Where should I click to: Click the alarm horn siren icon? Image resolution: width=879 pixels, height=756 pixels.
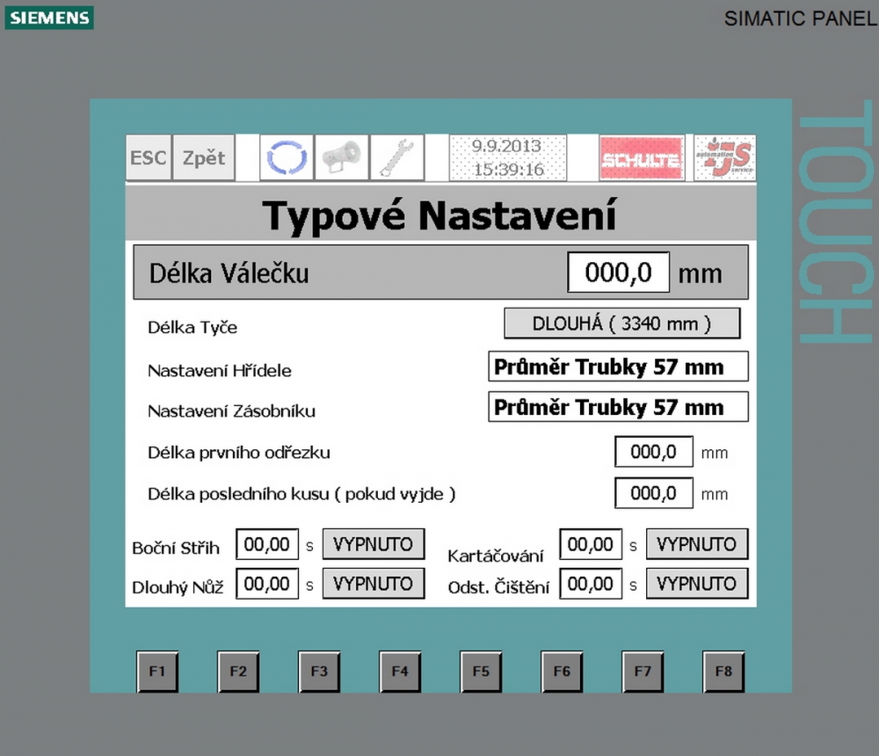coord(341,158)
